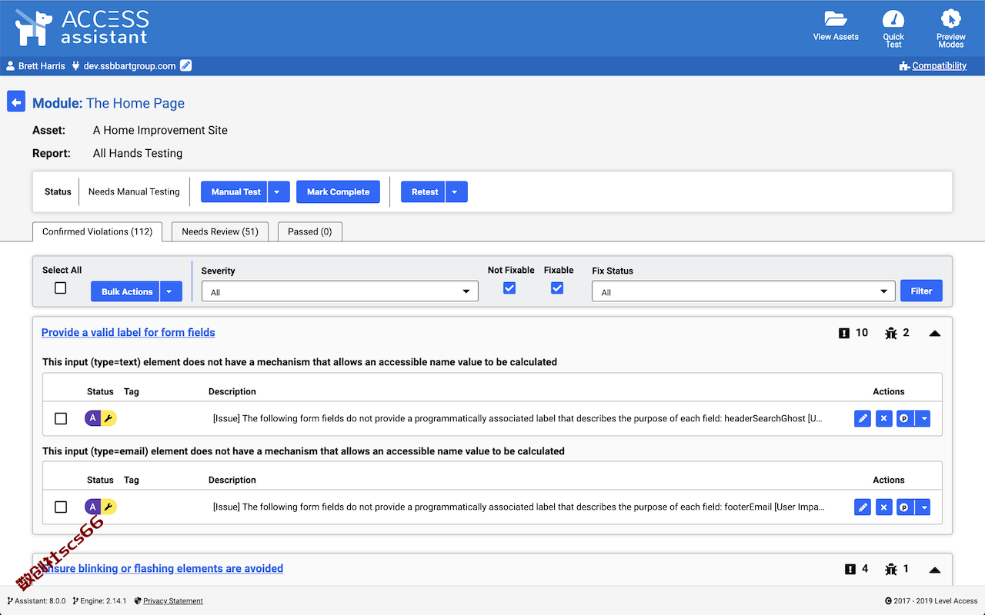Screen dimensions: 985x615
Task: Edit the footerEmail issue with pencil button
Action: tap(863, 507)
